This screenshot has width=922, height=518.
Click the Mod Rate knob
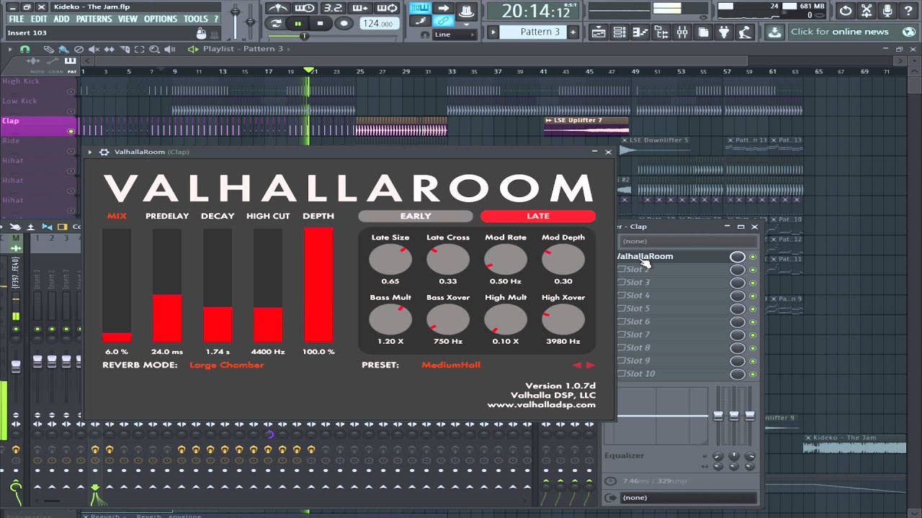(506, 259)
